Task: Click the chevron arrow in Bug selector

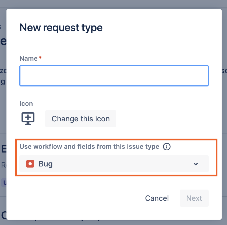Action: [x=196, y=164]
